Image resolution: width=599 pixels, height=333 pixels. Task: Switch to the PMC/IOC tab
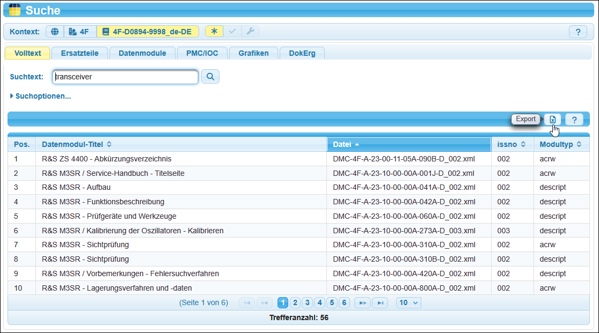(x=202, y=53)
